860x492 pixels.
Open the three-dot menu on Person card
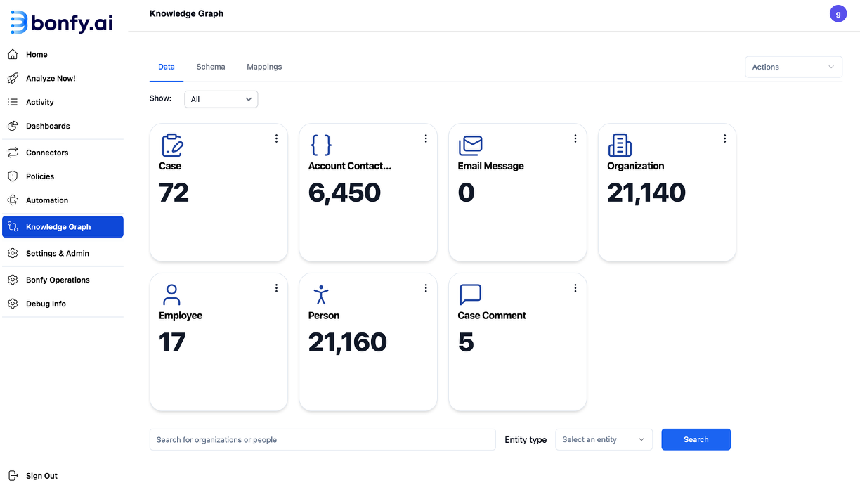pyautogui.click(x=426, y=288)
